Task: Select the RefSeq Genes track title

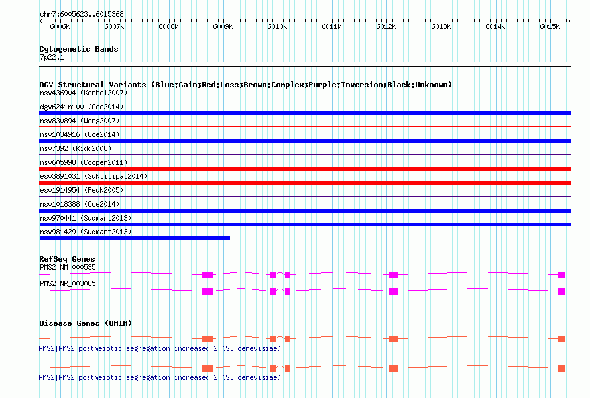Action: click(67, 259)
